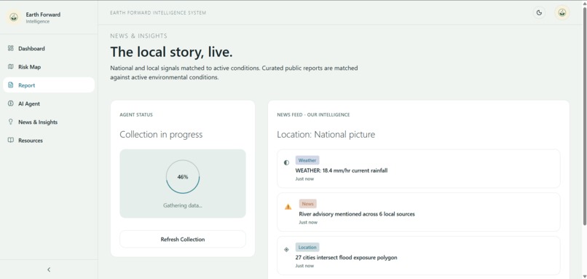Click the Dashboard grid icon

tap(10, 48)
